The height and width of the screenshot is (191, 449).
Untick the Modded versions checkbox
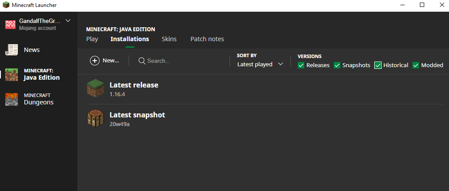click(x=416, y=65)
